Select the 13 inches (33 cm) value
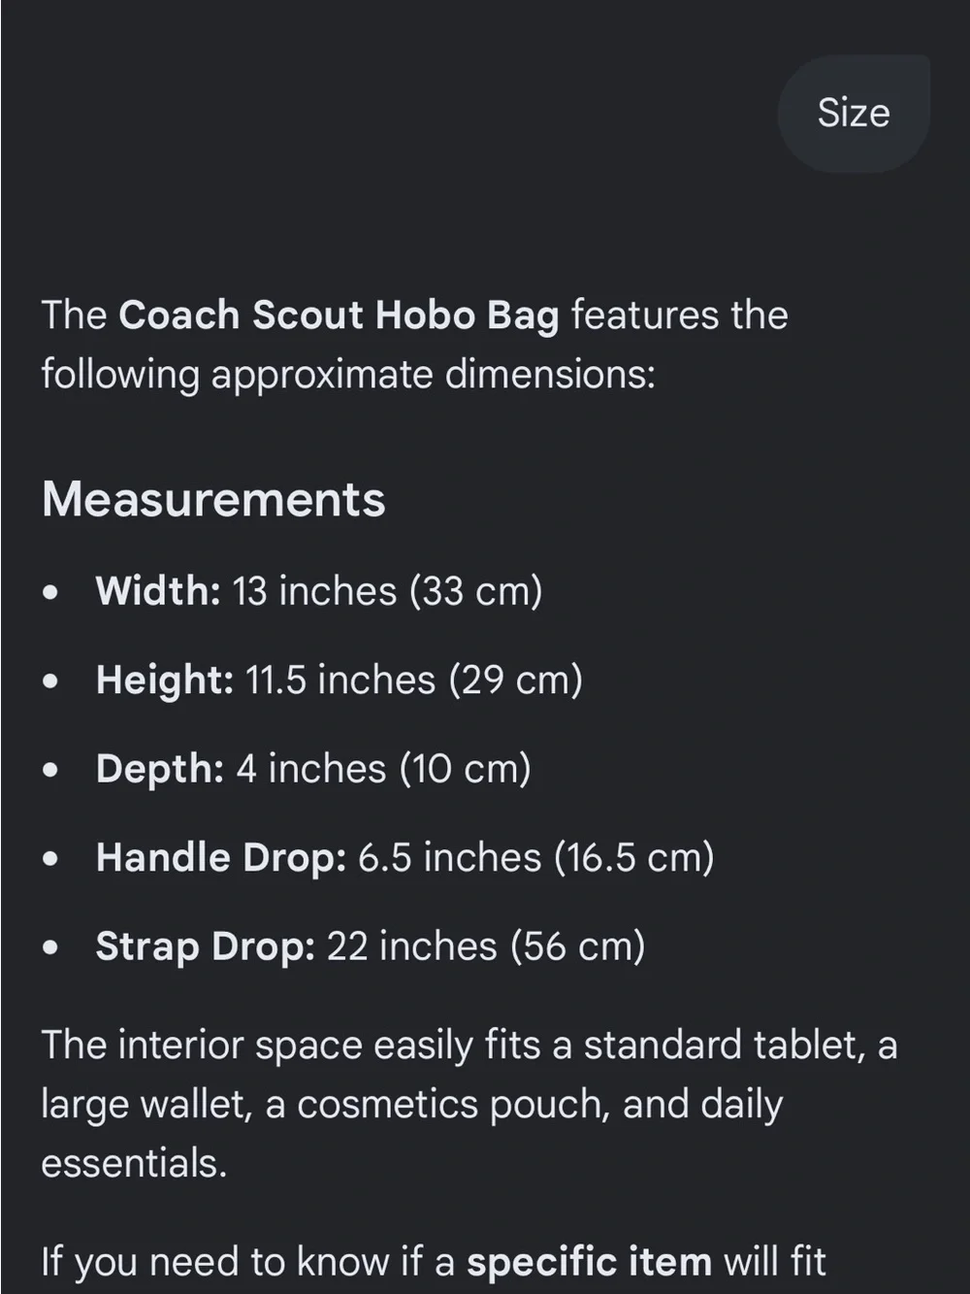970x1294 pixels. (387, 591)
